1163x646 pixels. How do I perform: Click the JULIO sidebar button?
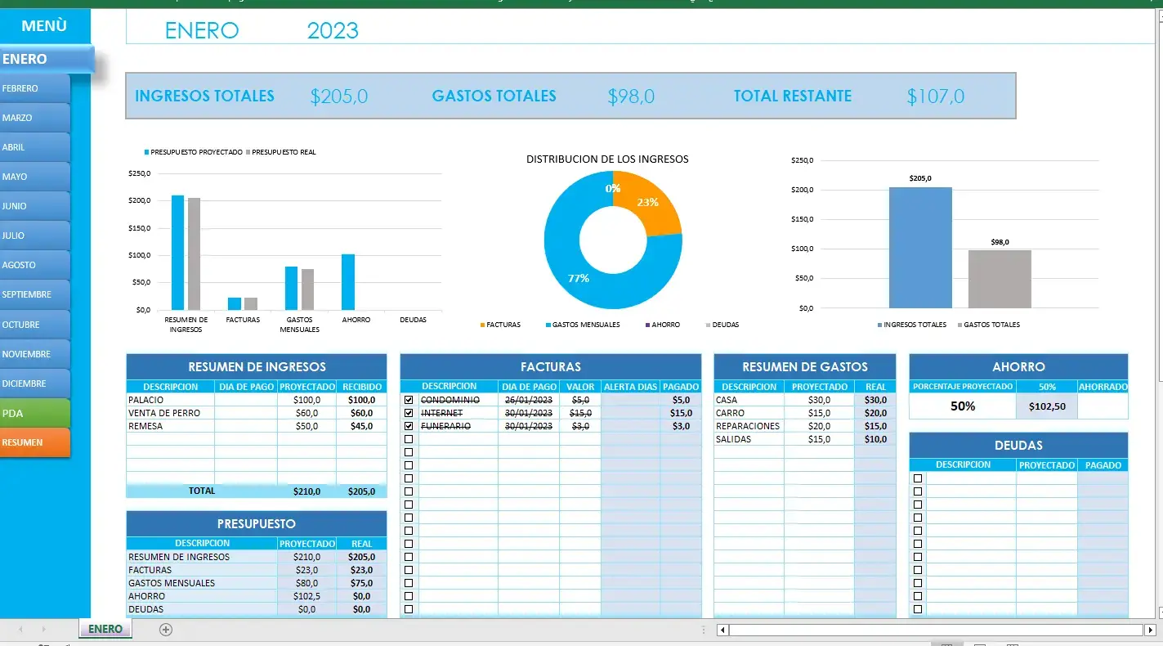35,236
